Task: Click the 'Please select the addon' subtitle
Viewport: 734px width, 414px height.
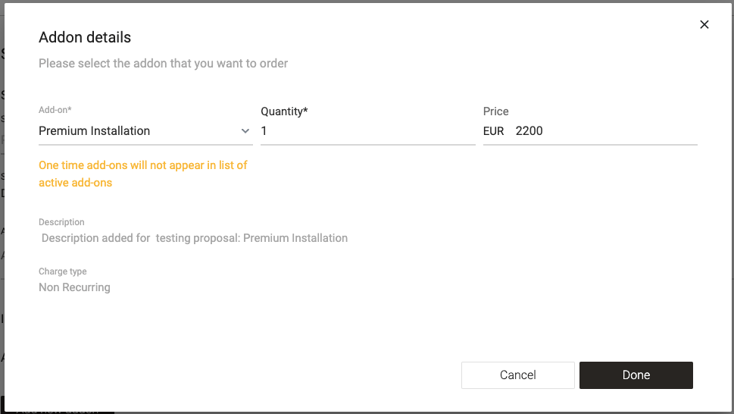Action: tap(163, 64)
